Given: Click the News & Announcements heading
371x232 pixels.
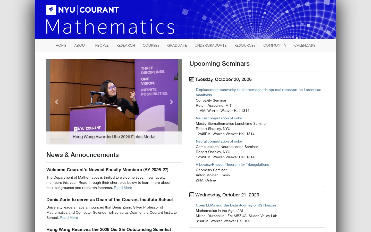Looking at the screenshot, I should click(x=82, y=155).
